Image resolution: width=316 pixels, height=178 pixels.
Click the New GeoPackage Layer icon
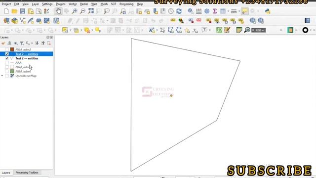coord(14,21)
